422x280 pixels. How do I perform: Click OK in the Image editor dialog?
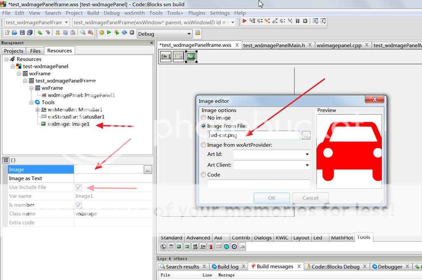pos(272,198)
